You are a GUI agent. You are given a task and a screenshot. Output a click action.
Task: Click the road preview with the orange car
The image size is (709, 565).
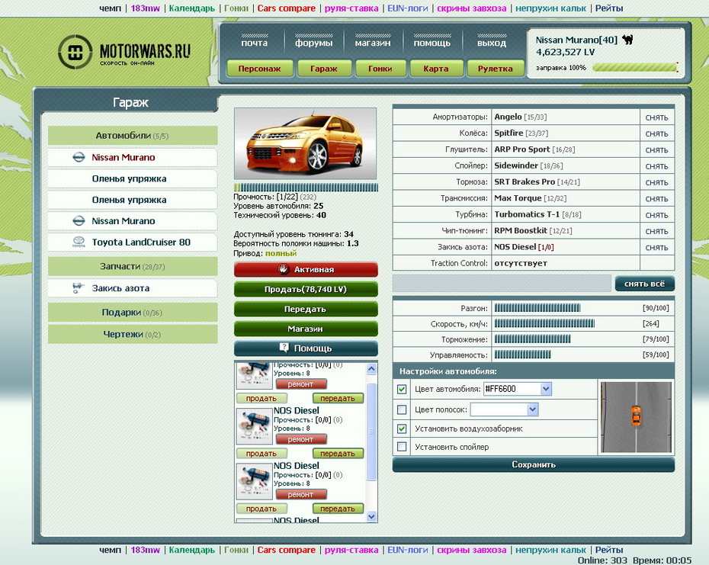click(x=636, y=417)
